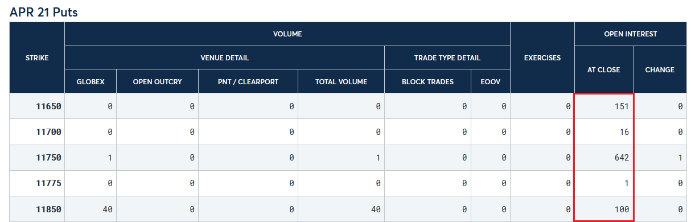
Task: Select strike 11700 row label
Action: (49, 132)
